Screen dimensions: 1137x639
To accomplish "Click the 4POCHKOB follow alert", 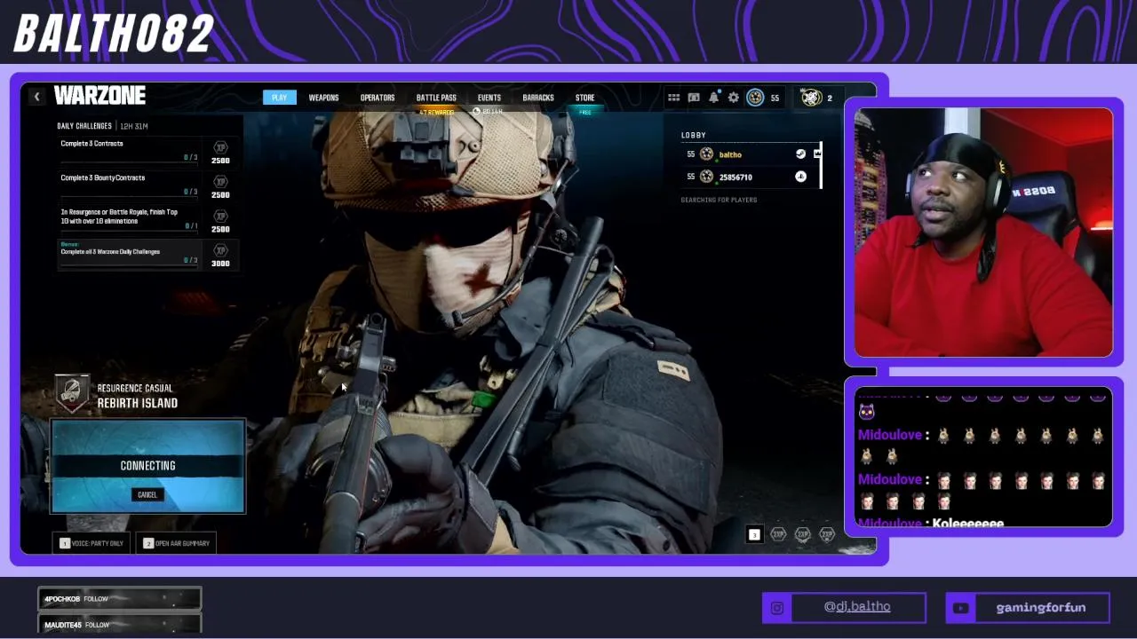I will tap(119, 599).
